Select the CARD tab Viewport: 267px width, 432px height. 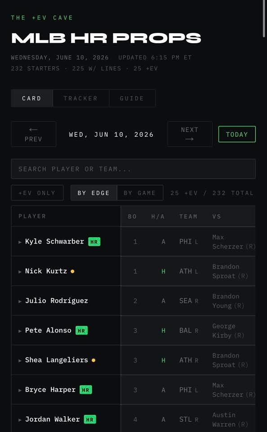pos(31,98)
